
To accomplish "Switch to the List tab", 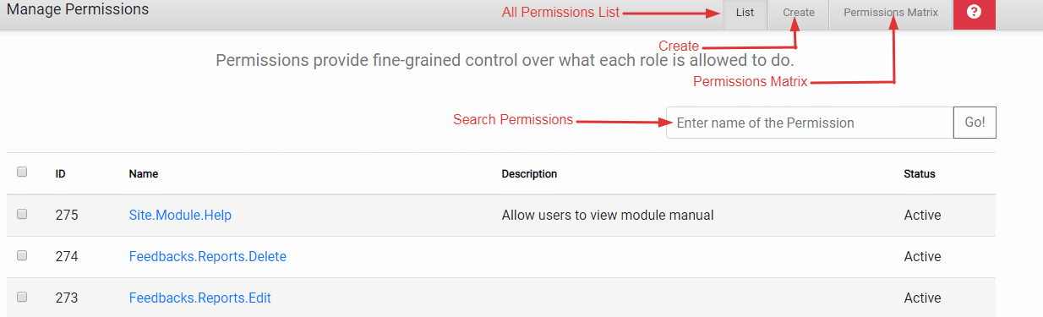I will click(x=745, y=14).
